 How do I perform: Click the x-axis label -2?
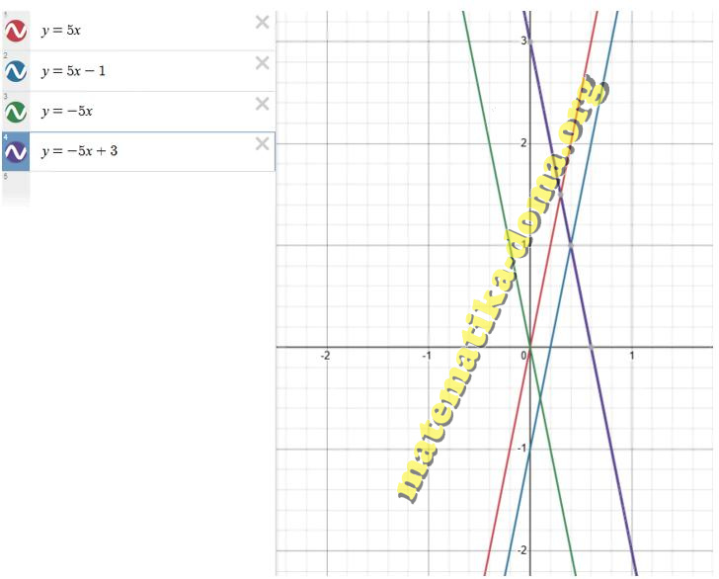pyautogui.click(x=325, y=356)
